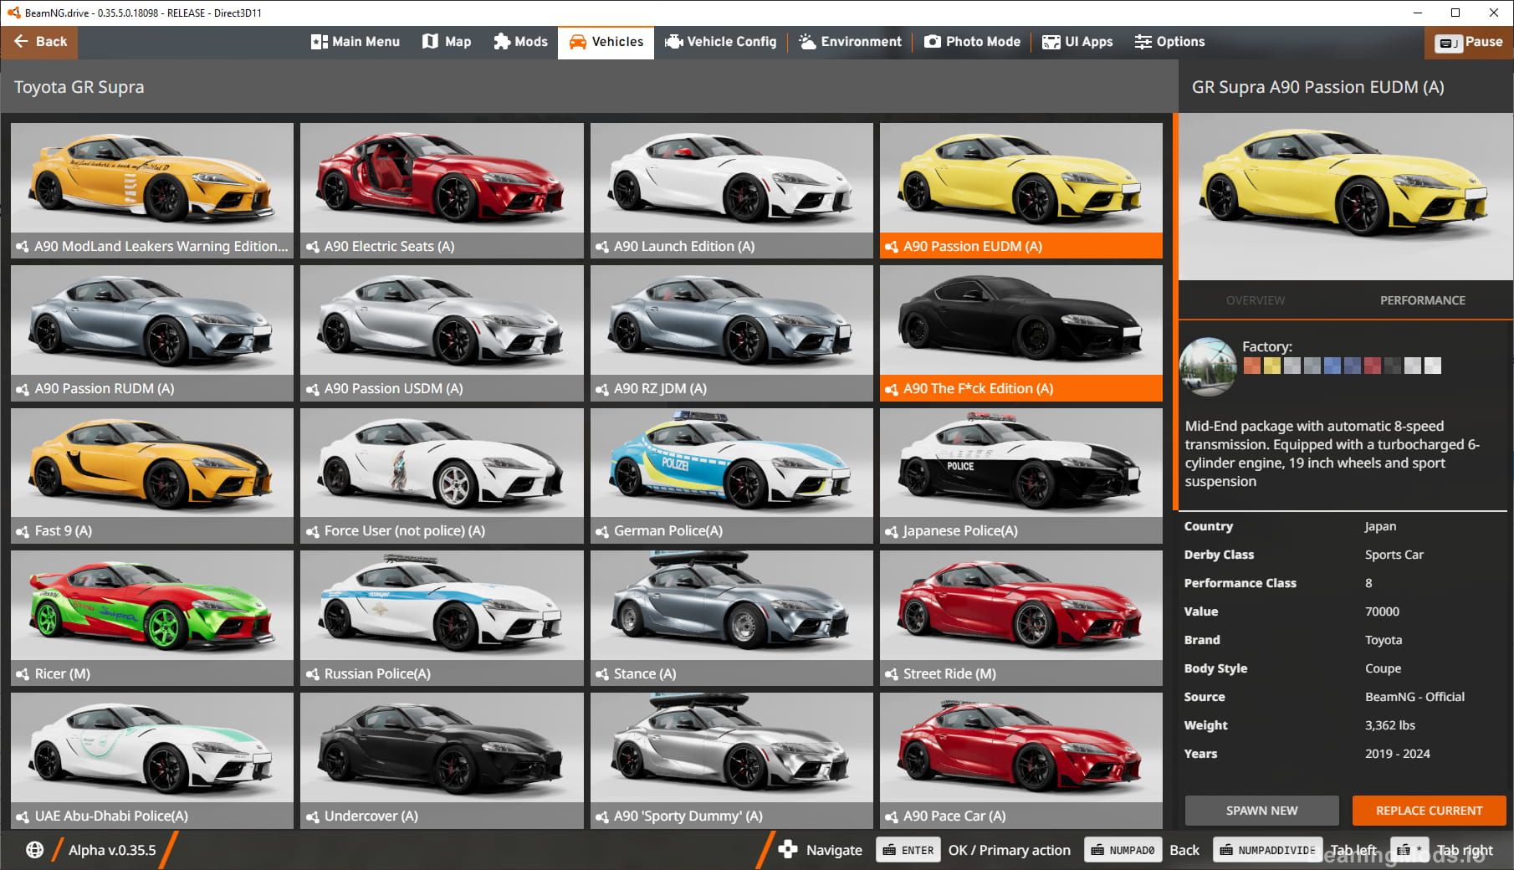Pick the dark charcoal factory paint swatch
This screenshot has height=870, width=1514.
pos(1392,366)
